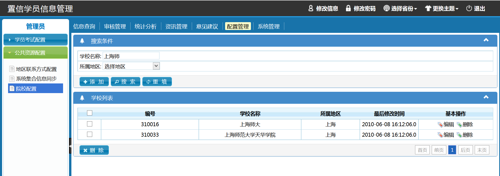Click delete icon for 上海师范大学天华学院 row
The image size is (500, 176).
click(459, 135)
